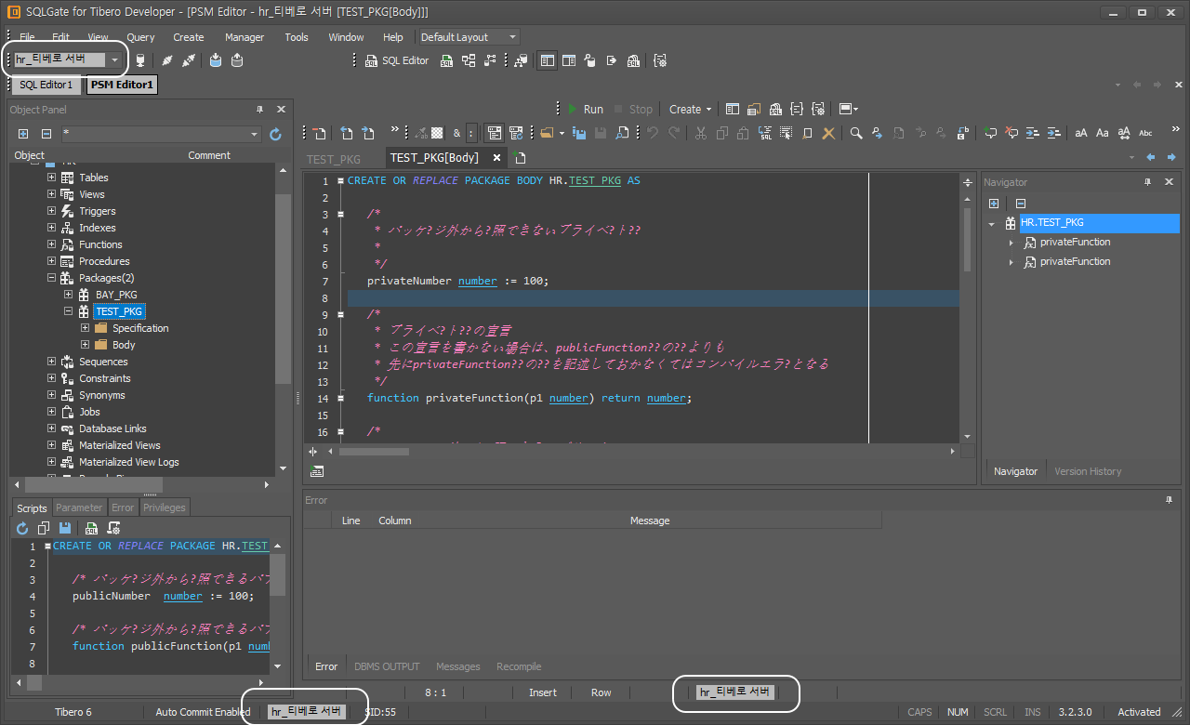Decrease indent of selected lines
The height and width of the screenshot is (725, 1190).
1053,133
